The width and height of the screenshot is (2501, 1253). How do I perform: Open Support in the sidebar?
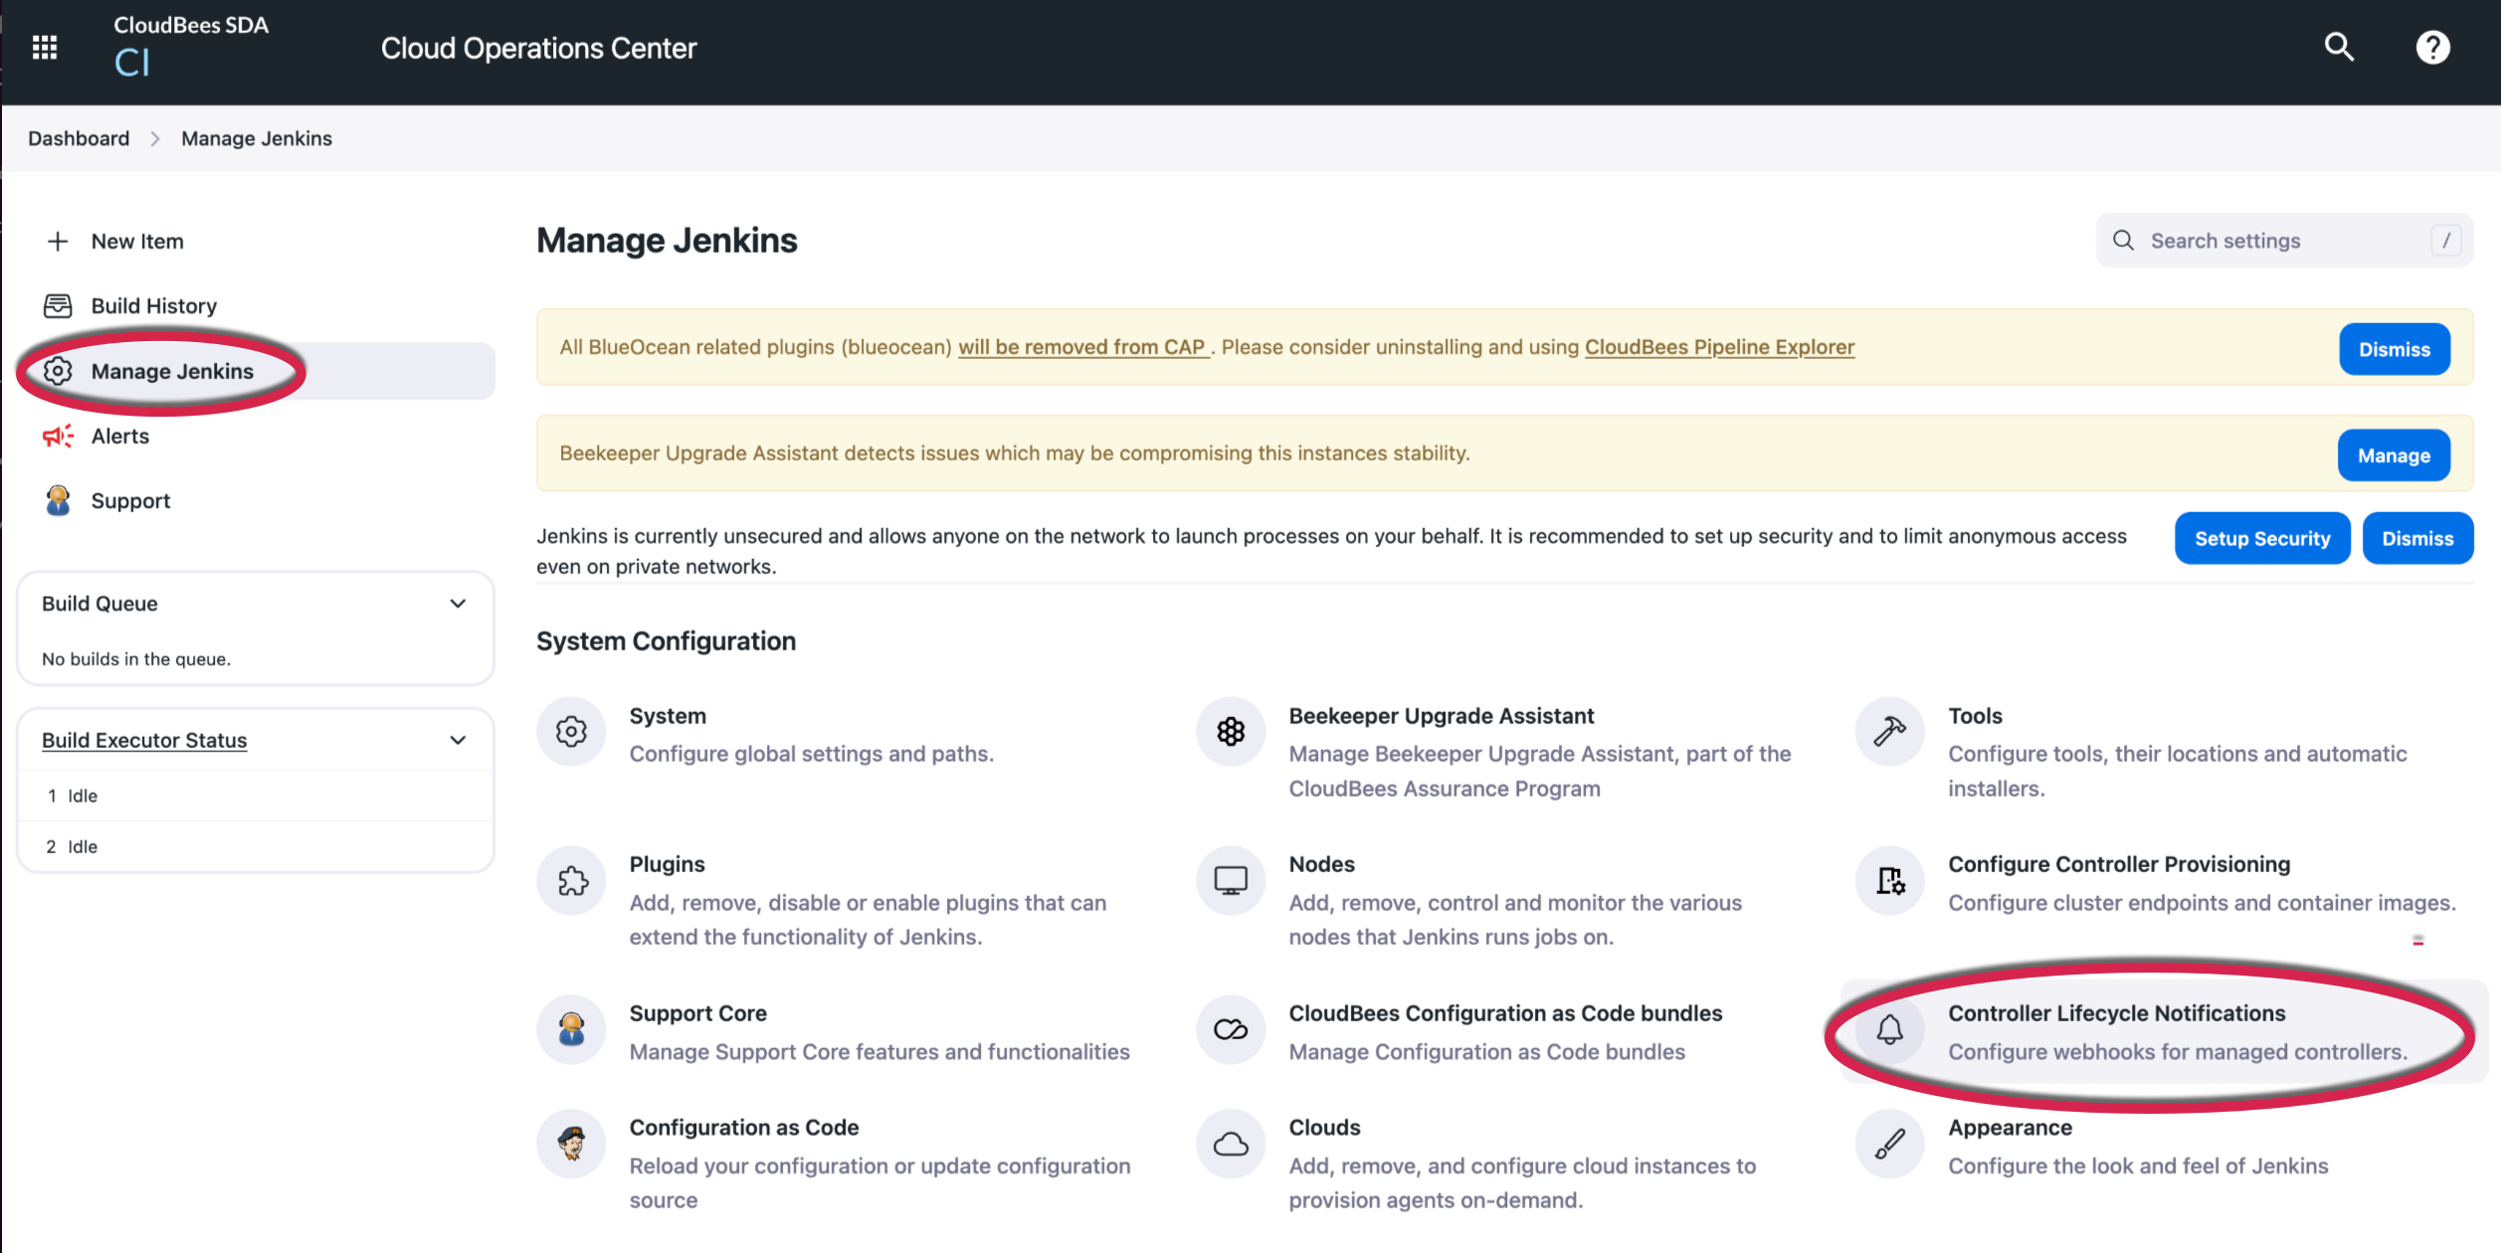click(x=130, y=501)
